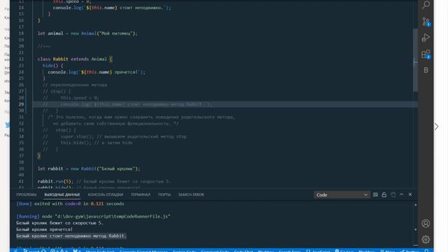Switch to the ТЕРМИНАЛ tab

(x=141, y=195)
